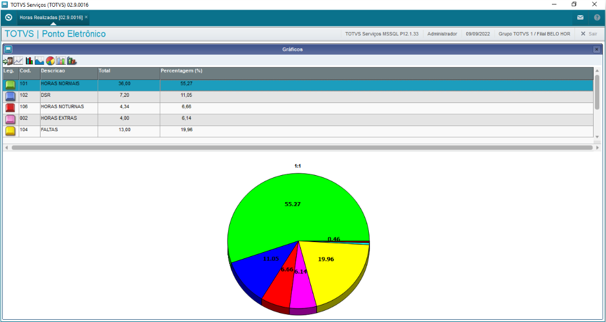This screenshot has width=606, height=322.
Task: Sort by the Percentagem (%) column header
Action: coord(376,73)
